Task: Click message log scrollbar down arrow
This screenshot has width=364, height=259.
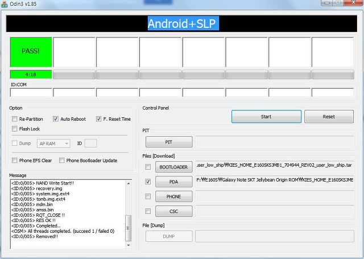Action: [129, 245]
